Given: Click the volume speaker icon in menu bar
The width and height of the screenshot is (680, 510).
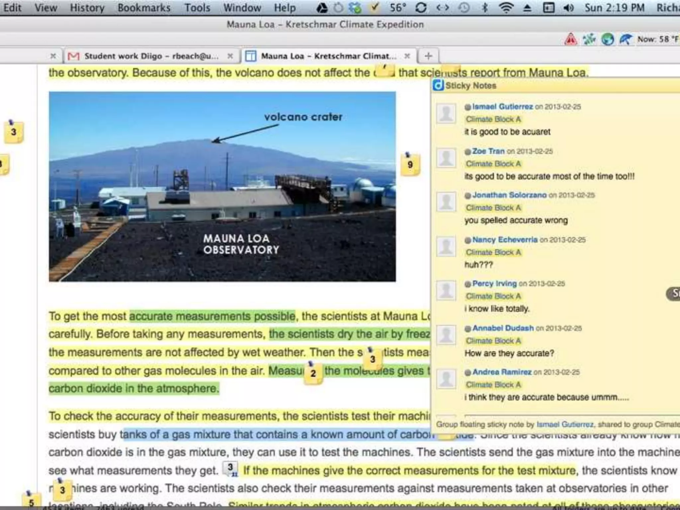Looking at the screenshot, I should coord(568,8).
